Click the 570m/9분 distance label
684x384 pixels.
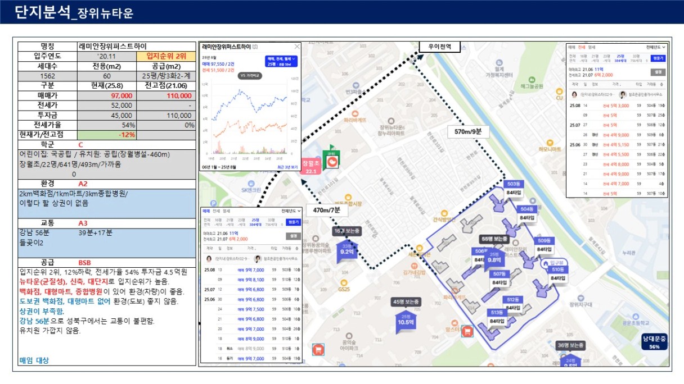[468, 132]
